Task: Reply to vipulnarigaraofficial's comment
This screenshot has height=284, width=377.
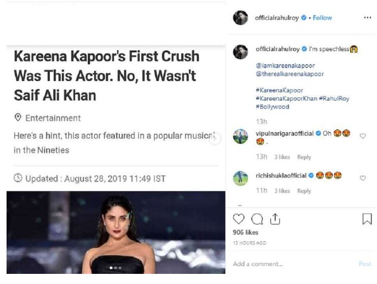Action: [304, 157]
